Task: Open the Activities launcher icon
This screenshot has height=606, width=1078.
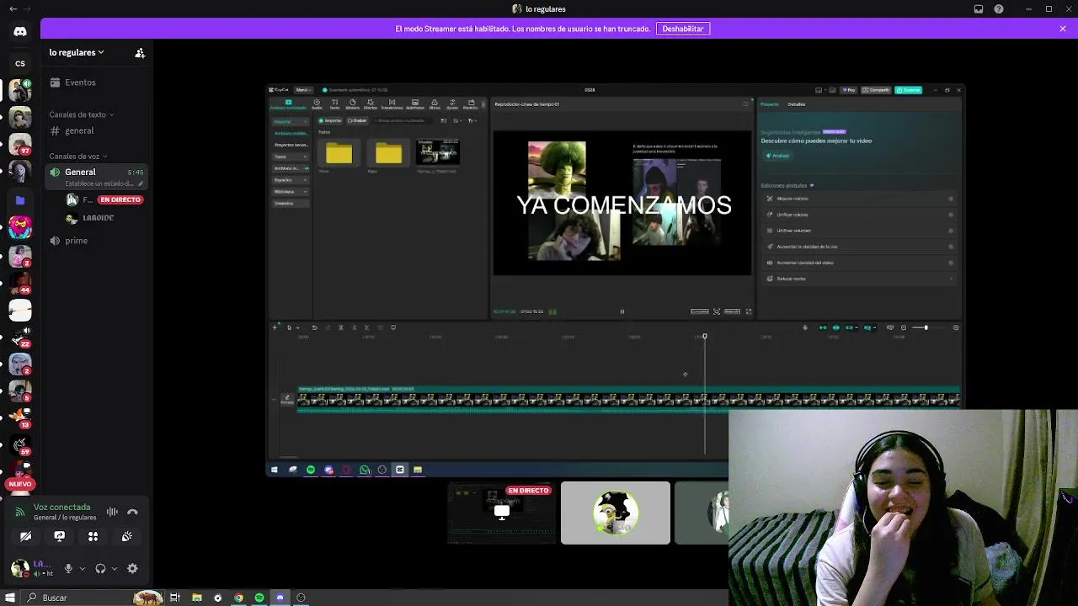Action: pos(93,536)
